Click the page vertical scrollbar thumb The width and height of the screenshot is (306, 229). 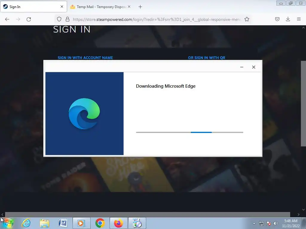[x=303, y=103]
